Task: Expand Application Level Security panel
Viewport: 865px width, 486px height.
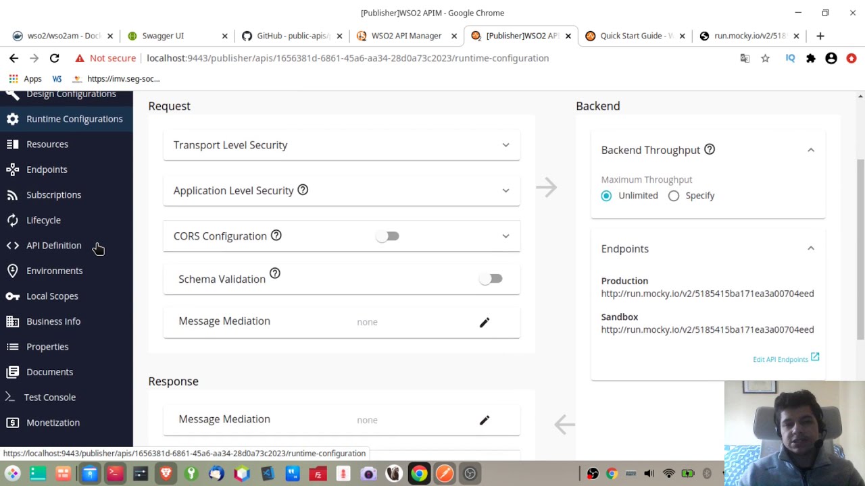Action: point(341,190)
